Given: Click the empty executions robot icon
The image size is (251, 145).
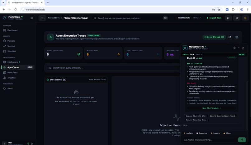Looking at the screenshot, I should (x=76, y=92).
